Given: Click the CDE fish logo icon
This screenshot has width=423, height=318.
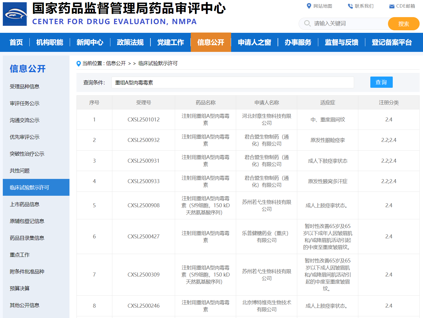Looking at the screenshot, I should click(15, 14).
